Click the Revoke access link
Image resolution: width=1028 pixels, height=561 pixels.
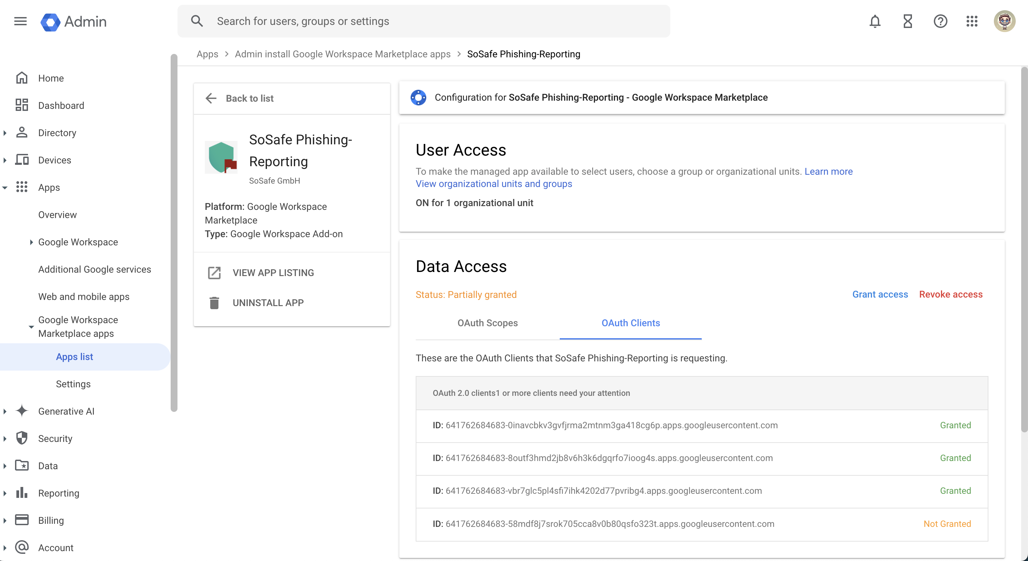(951, 294)
